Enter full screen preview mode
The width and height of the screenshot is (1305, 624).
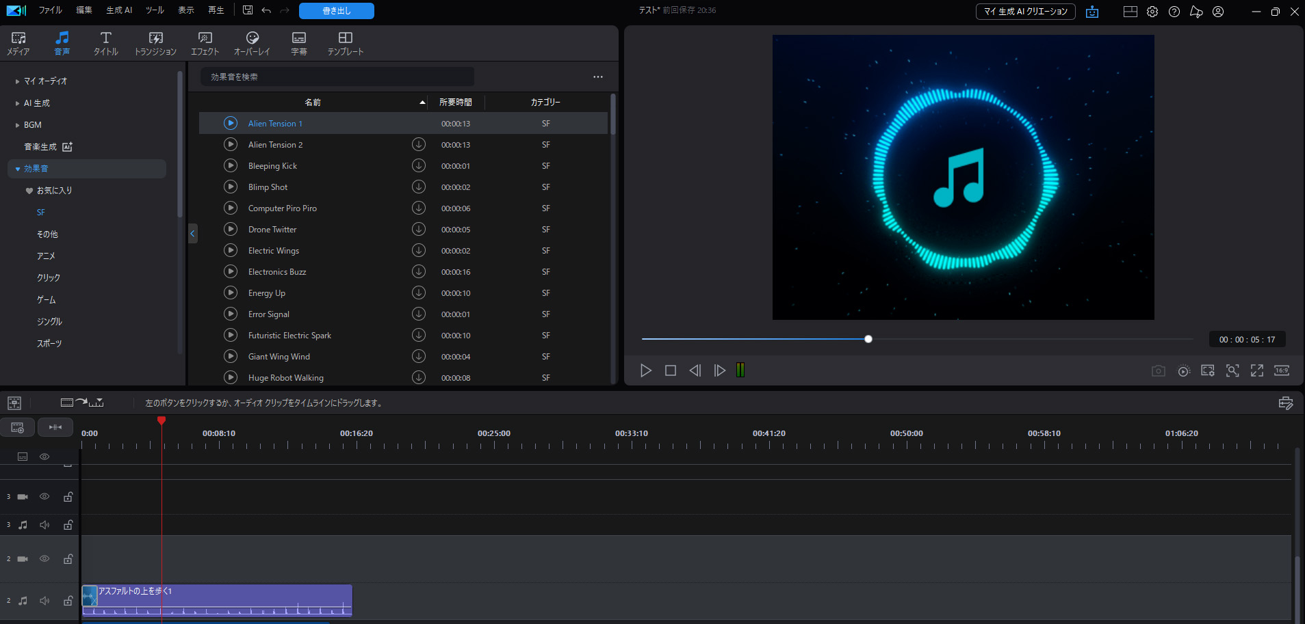pos(1257,370)
